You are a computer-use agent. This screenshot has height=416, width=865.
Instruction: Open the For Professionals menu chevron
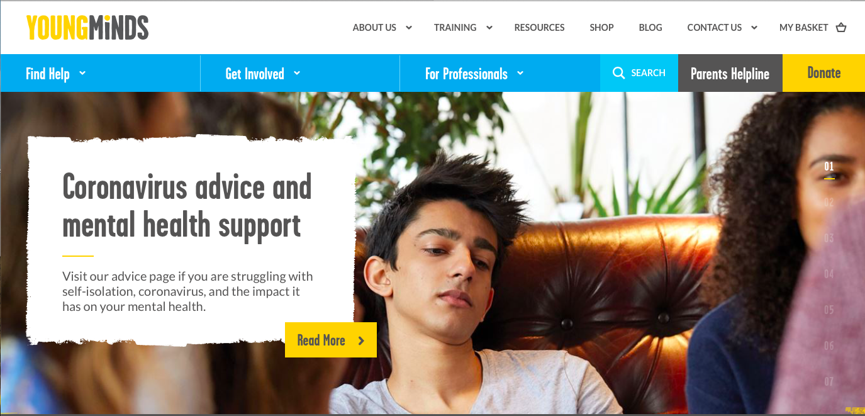pos(520,73)
